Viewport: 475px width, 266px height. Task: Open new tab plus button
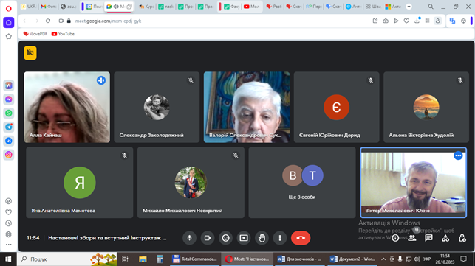[409, 7]
